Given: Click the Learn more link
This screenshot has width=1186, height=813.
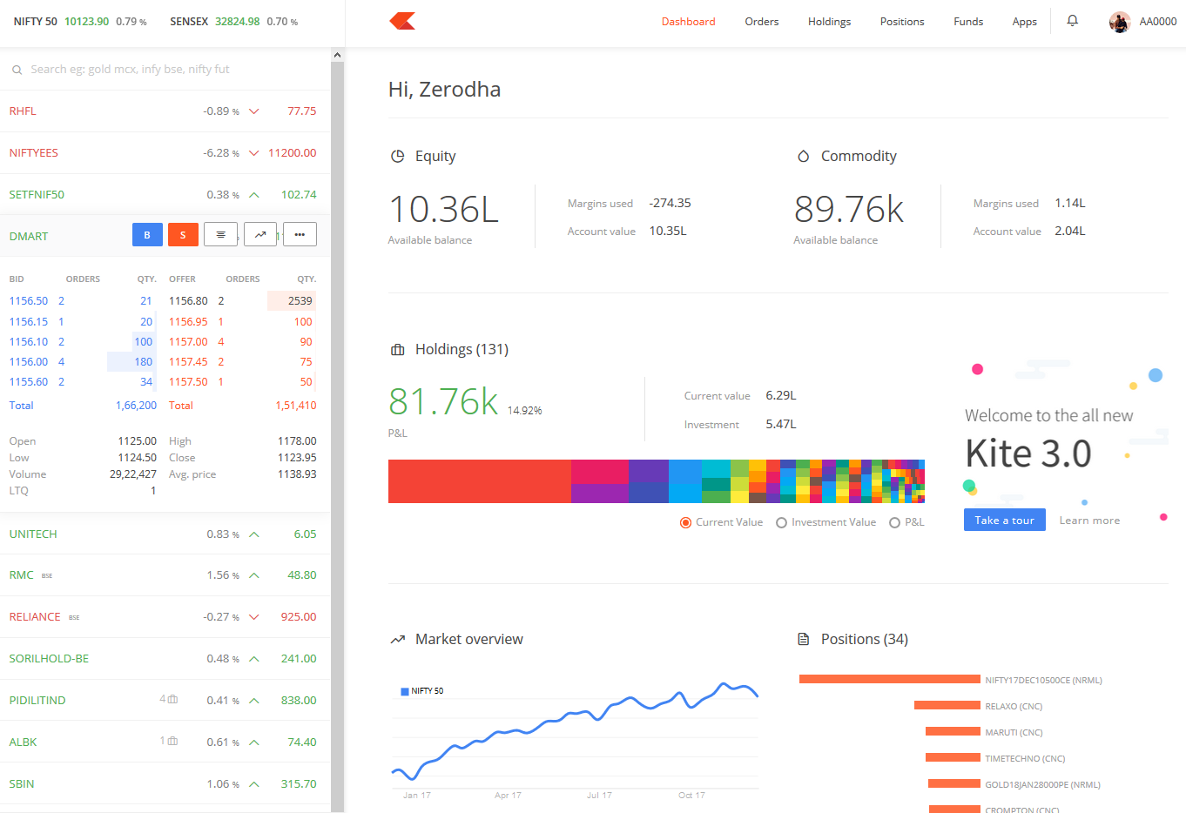Looking at the screenshot, I should [x=1089, y=520].
